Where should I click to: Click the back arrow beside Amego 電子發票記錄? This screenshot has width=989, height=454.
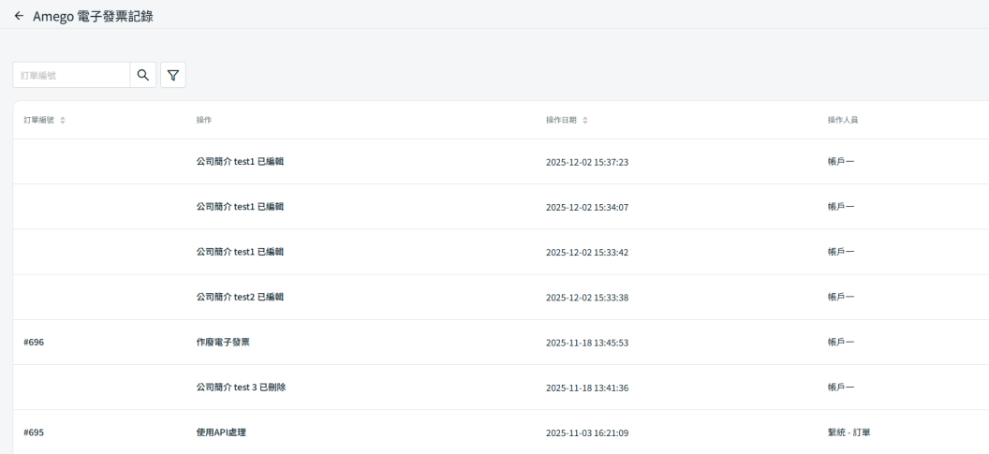point(19,14)
